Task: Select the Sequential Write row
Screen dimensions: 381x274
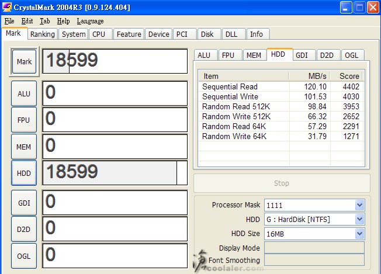Action: pos(280,96)
